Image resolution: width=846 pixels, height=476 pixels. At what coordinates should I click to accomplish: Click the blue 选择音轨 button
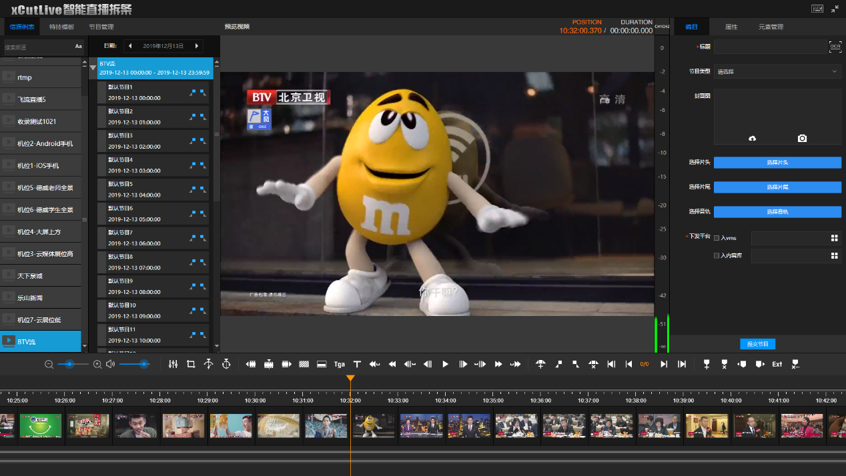pyautogui.click(x=777, y=212)
